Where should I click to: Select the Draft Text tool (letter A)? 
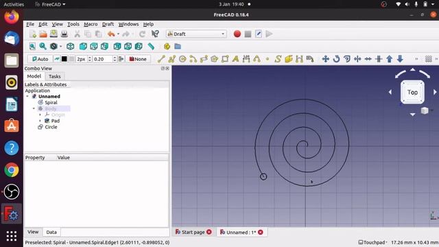[236, 59]
